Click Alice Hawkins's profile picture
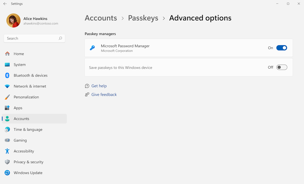Viewport: 304px width, 184px height. pos(13,20)
